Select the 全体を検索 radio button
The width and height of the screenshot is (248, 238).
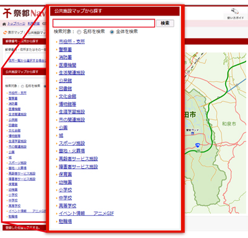click(112, 32)
